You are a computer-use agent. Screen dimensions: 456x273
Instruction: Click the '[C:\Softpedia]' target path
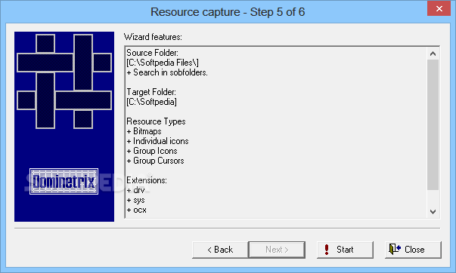pyautogui.click(x=151, y=102)
